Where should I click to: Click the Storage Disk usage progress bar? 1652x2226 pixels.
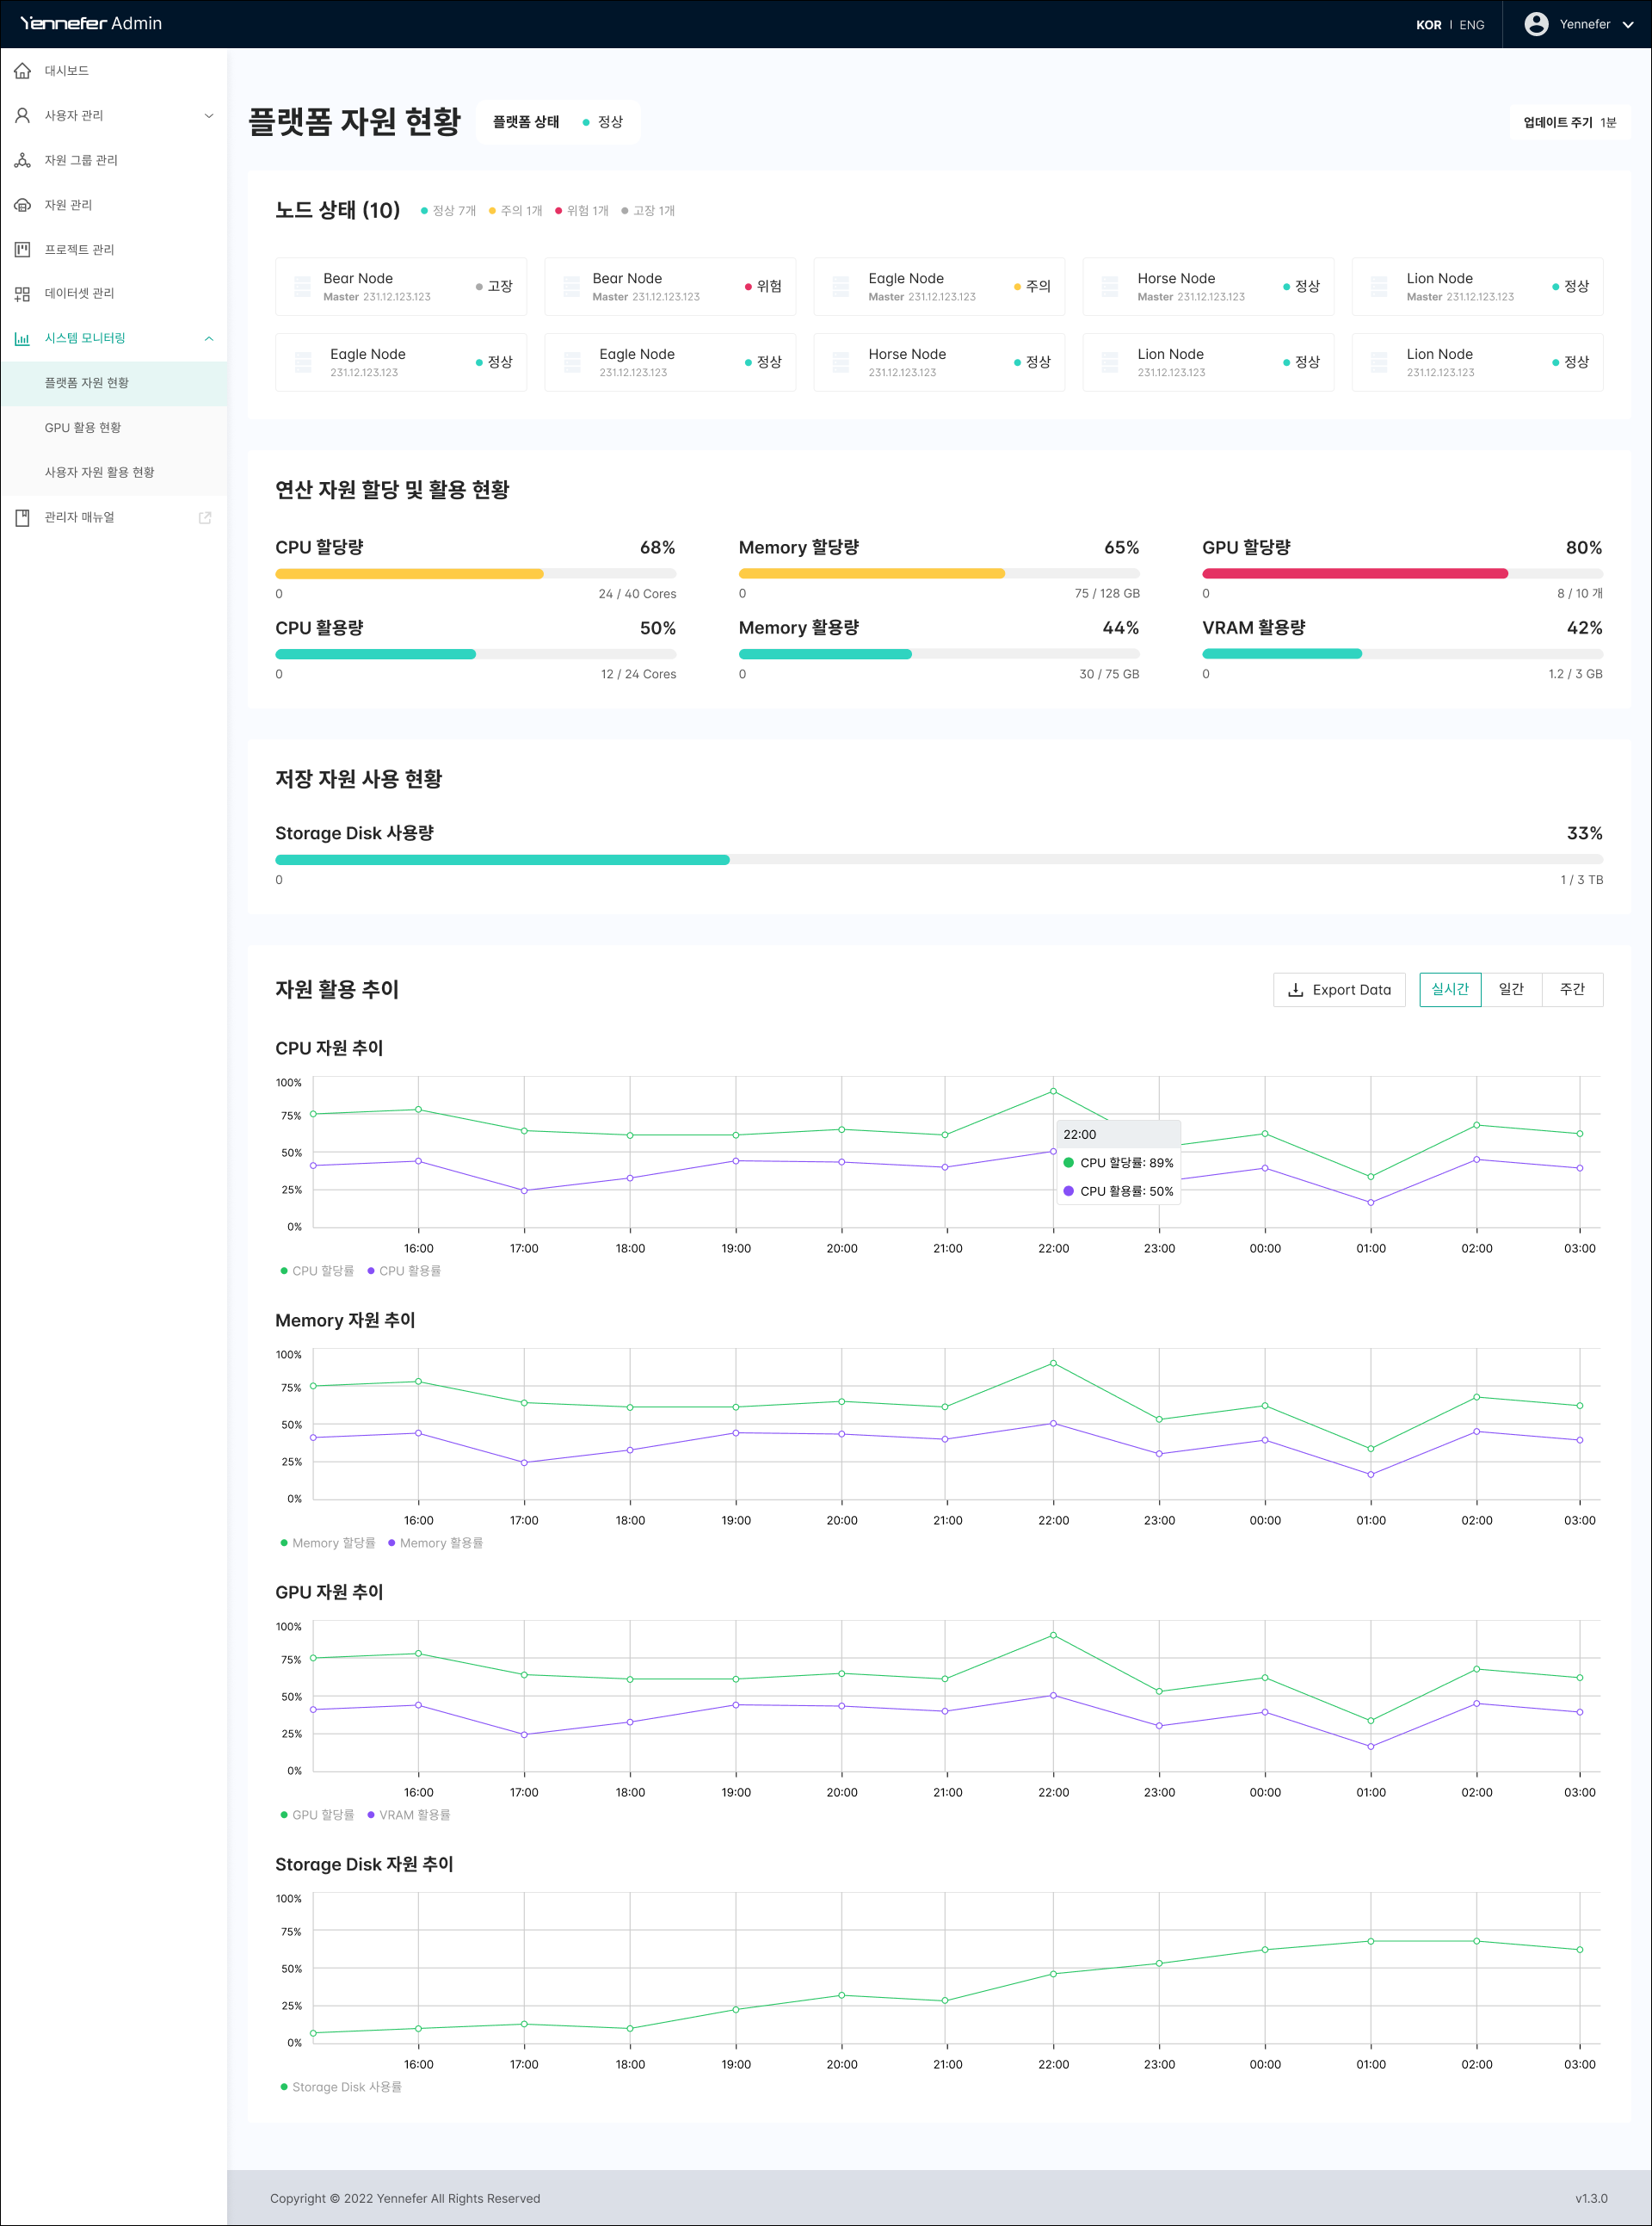pyautogui.click(x=938, y=859)
